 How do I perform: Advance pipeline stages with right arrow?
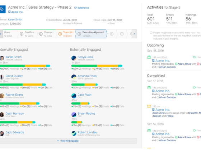pyautogui.click(x=134, y=34)
